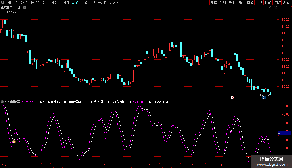
Task: Click the blue 财 marker icon
Action: coord(264,97)
